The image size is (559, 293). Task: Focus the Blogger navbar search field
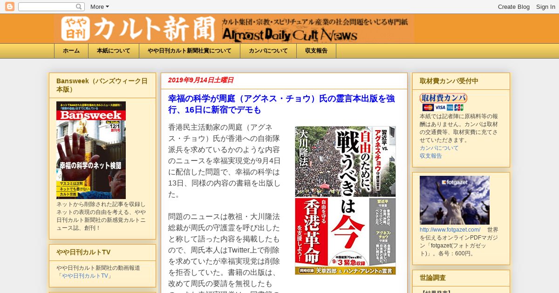coord(47,7)
